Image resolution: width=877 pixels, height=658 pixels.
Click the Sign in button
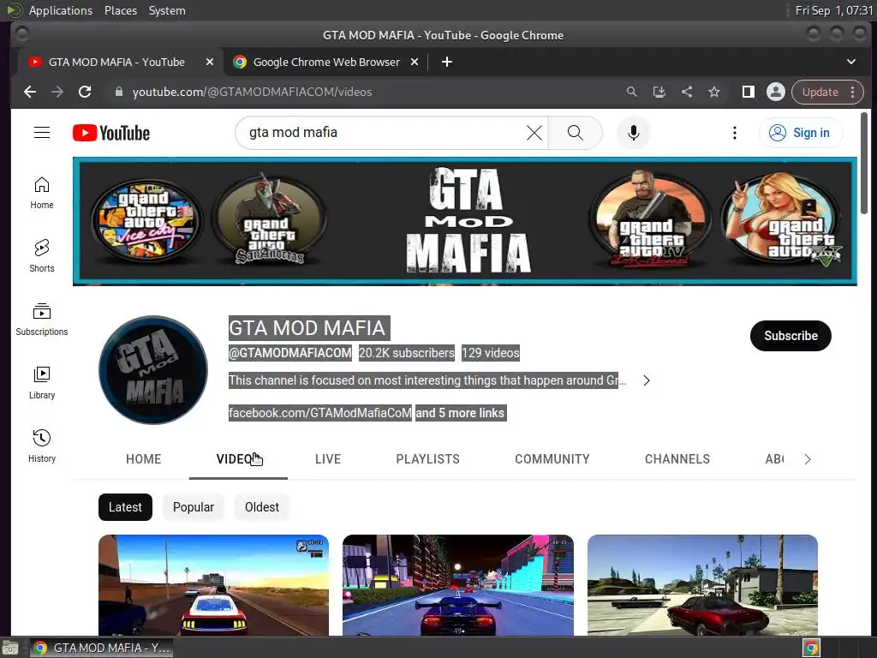point(801,133)
